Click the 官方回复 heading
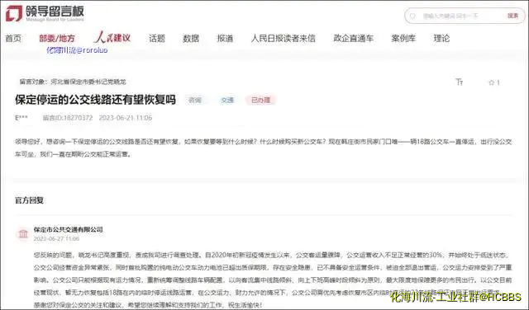 30,200
